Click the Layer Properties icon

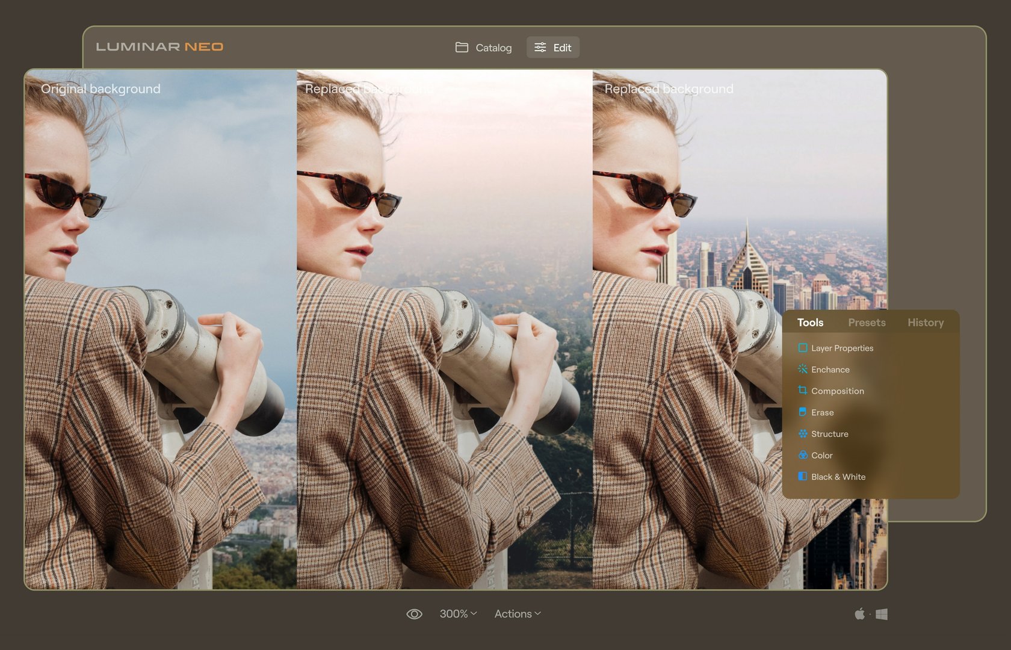tap(802, 348)
